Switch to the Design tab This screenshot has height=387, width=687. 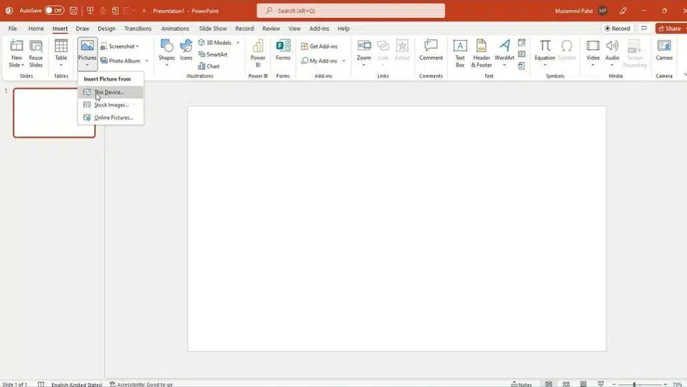[x=106, y=29]
